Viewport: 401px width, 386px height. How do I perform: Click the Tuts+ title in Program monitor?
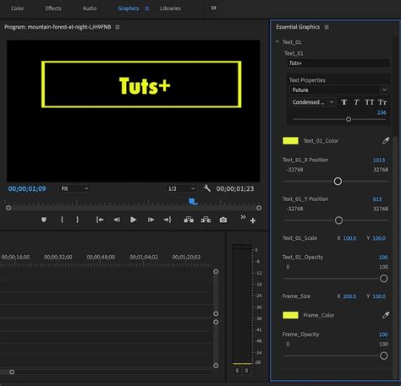pyautogui.click(x=145, y=85)
